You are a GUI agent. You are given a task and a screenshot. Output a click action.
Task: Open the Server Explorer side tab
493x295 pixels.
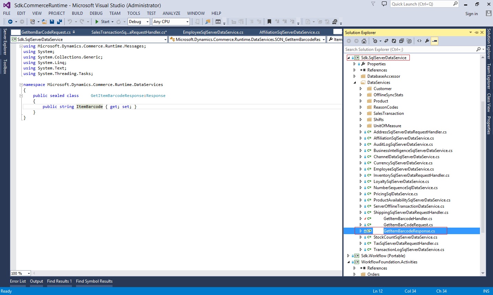click(x=5, y=42)
